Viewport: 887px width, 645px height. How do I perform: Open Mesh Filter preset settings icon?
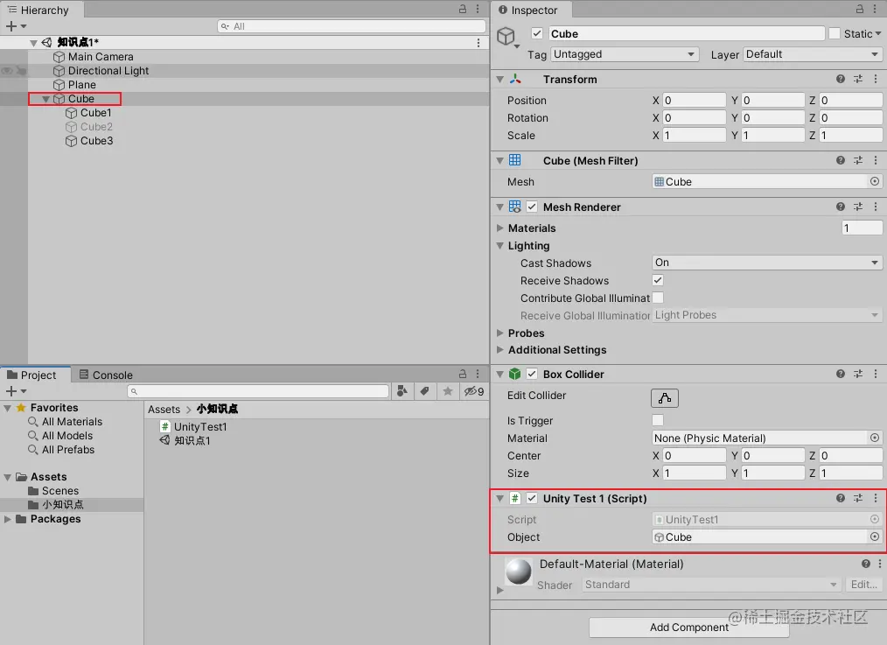click(x=858, y=161)
